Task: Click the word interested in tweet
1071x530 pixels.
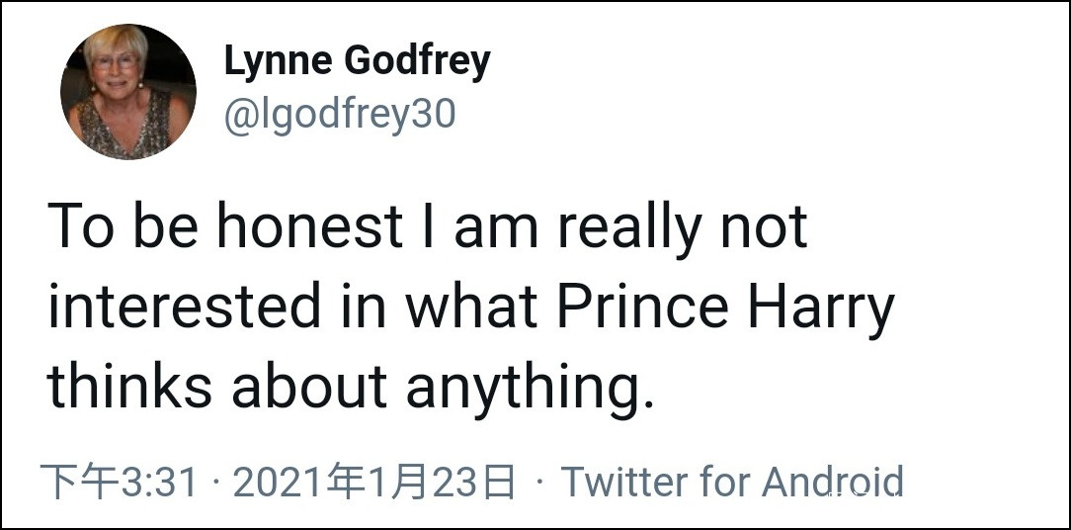Action: point(185,307)
